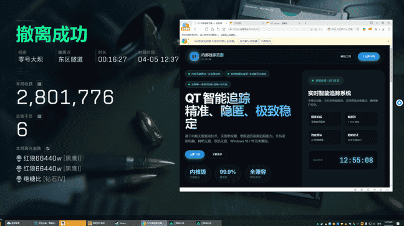404x226 pixels.
Task: Click the 实时智能追踪系统 heading
Action: tap(329, 93)
